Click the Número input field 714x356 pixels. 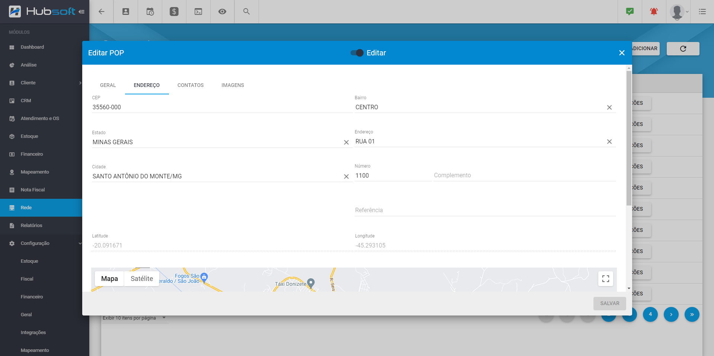click(x=393, y=176)
